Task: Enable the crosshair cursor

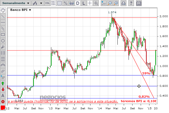Action: [x=90, y=3]
